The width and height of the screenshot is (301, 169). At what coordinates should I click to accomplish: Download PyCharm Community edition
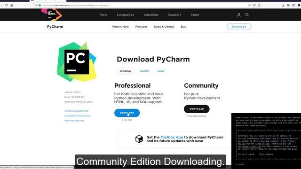click(x=197, y=109)
